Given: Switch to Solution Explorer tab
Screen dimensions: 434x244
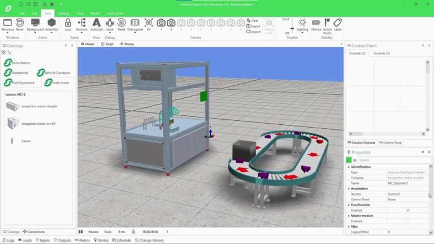Looking at the screenshot, I should [x=362, y=142].
